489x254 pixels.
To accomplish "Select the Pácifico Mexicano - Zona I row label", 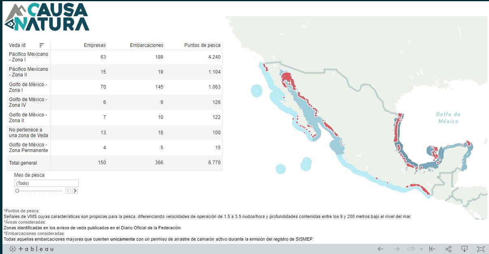I will click(28, 57).
